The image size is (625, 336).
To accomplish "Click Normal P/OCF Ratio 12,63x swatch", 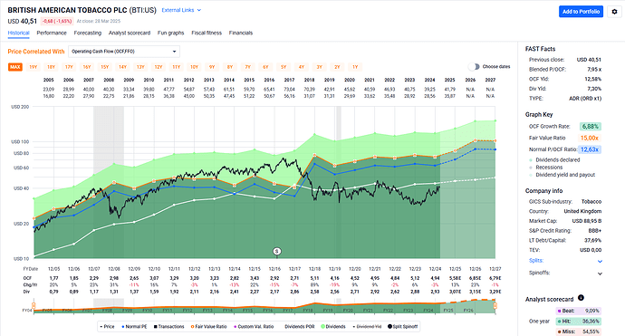I will [x=590, y=149].
